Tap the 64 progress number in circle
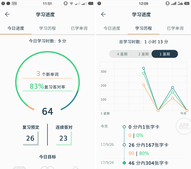Image resolution: width=191 pixels, height=169 pixels. (x=47, y=111)
